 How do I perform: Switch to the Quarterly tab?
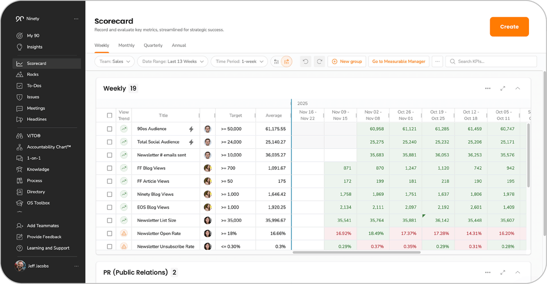[153, 45]
